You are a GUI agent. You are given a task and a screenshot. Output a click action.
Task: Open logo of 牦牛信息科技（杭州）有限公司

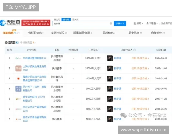[18, 99]
